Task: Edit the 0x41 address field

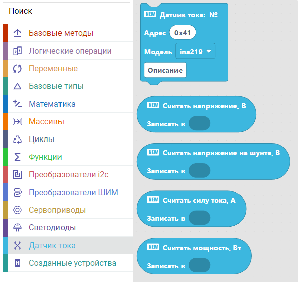Action: point(183,32)
